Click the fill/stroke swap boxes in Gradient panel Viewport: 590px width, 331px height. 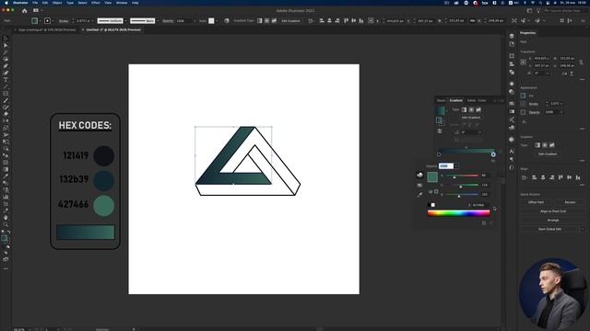440,120
